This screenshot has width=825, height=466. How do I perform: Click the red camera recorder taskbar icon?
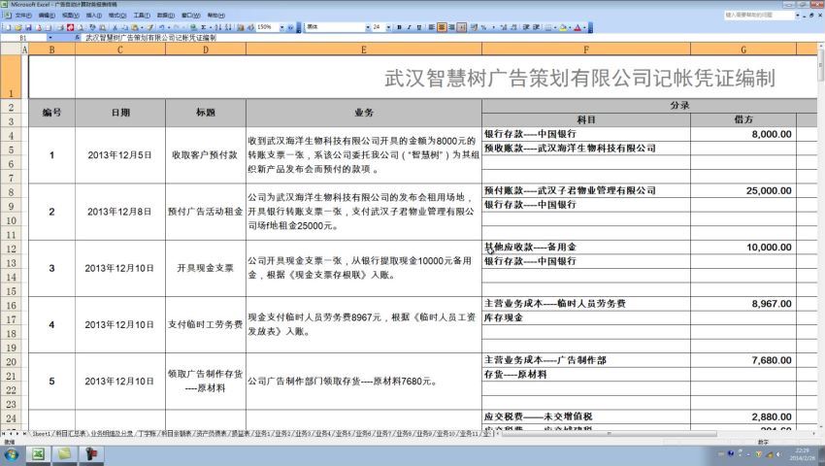(x=91, y=454)
